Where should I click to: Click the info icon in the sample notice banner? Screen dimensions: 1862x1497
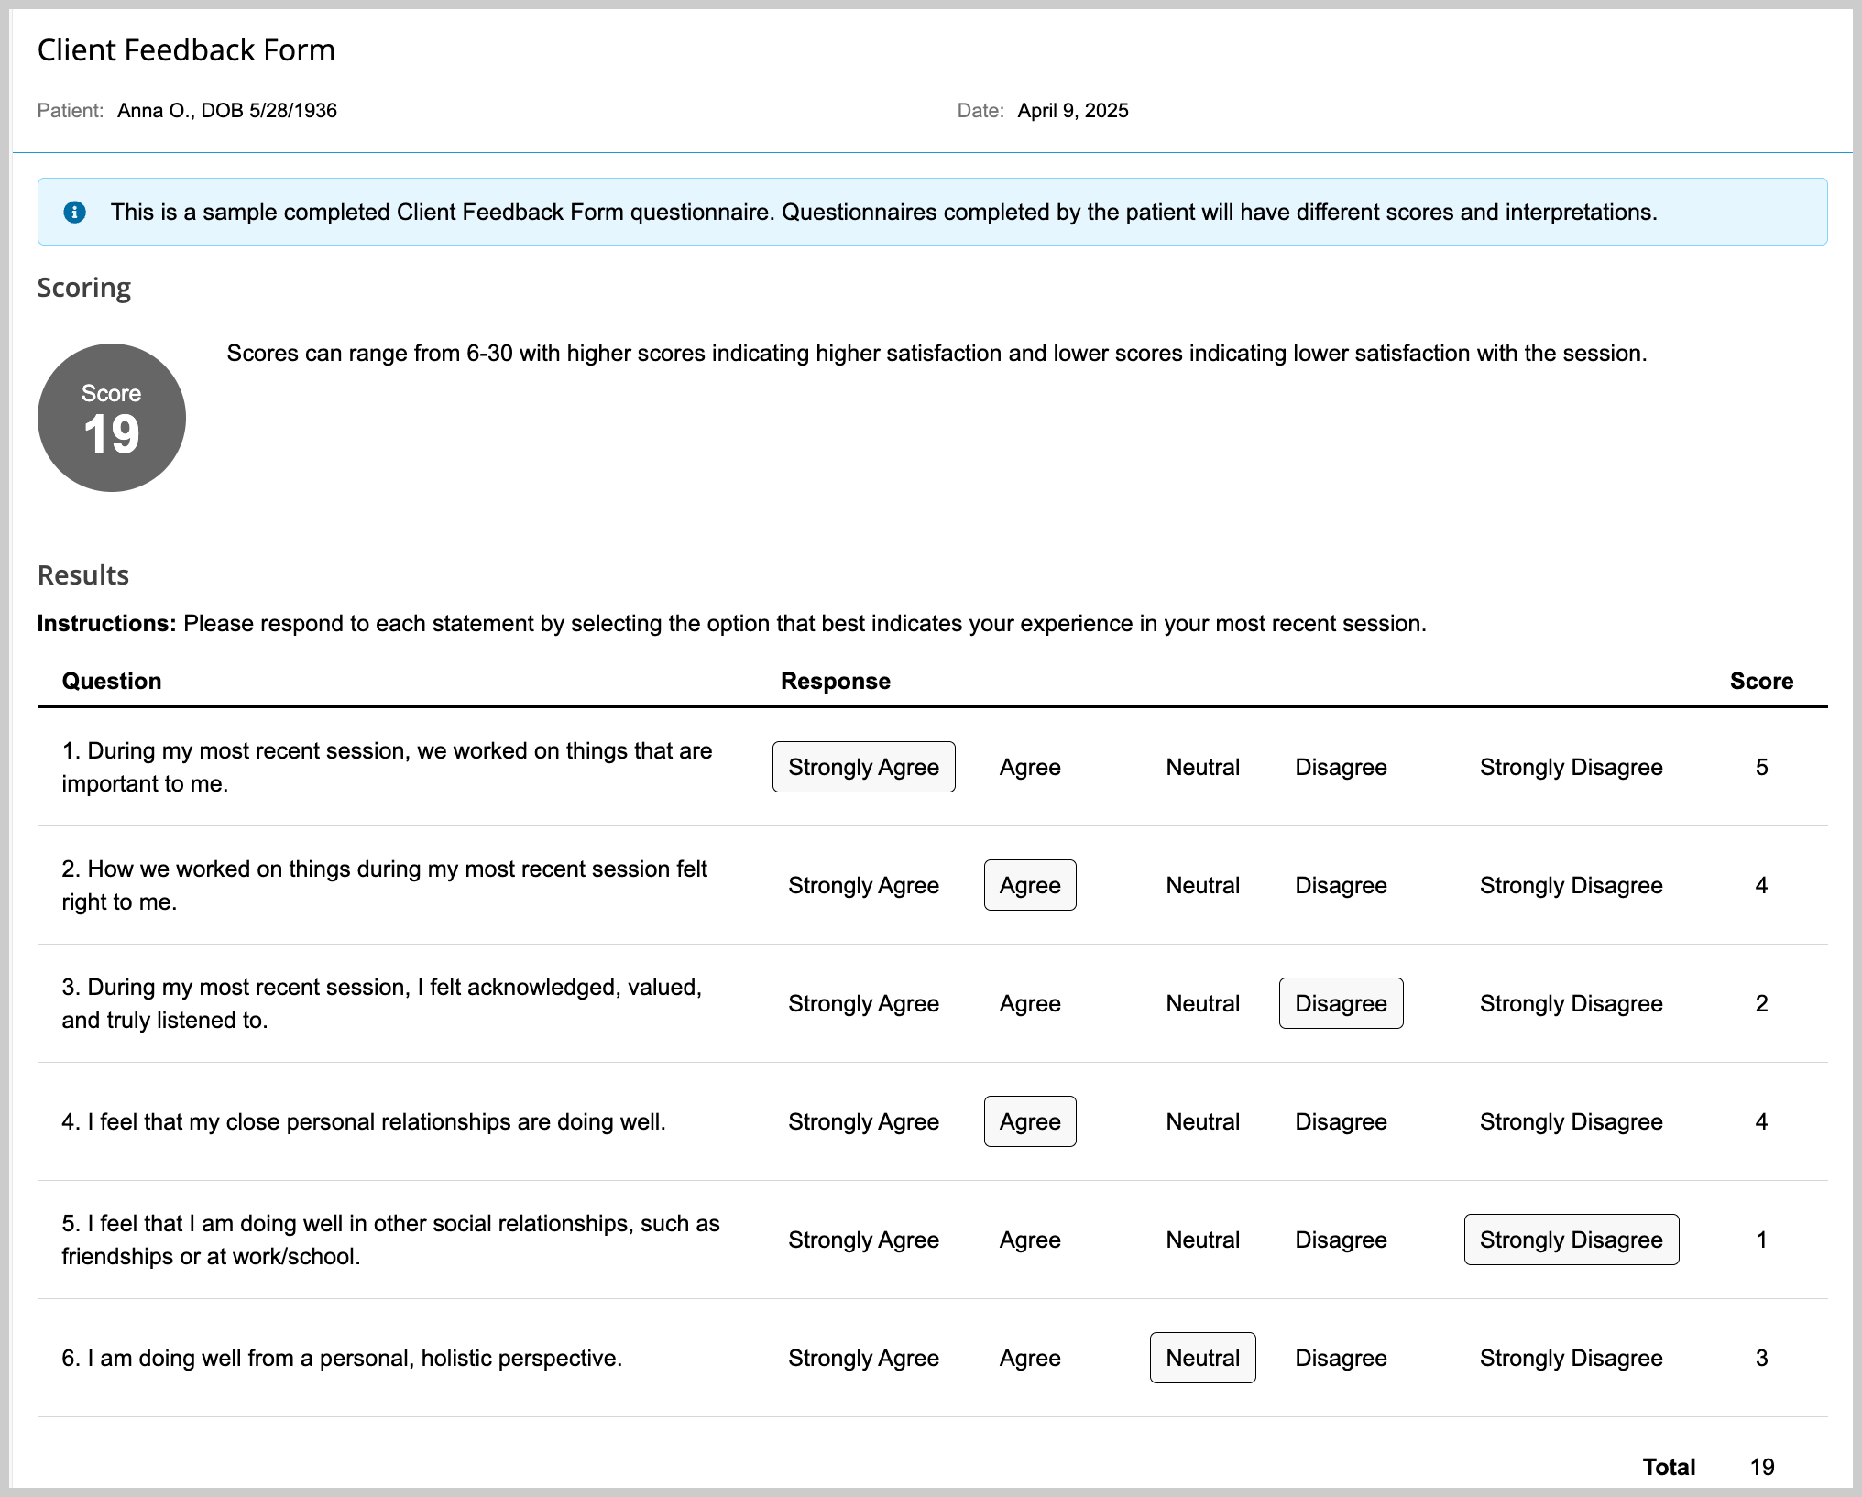tap(76, 212)
